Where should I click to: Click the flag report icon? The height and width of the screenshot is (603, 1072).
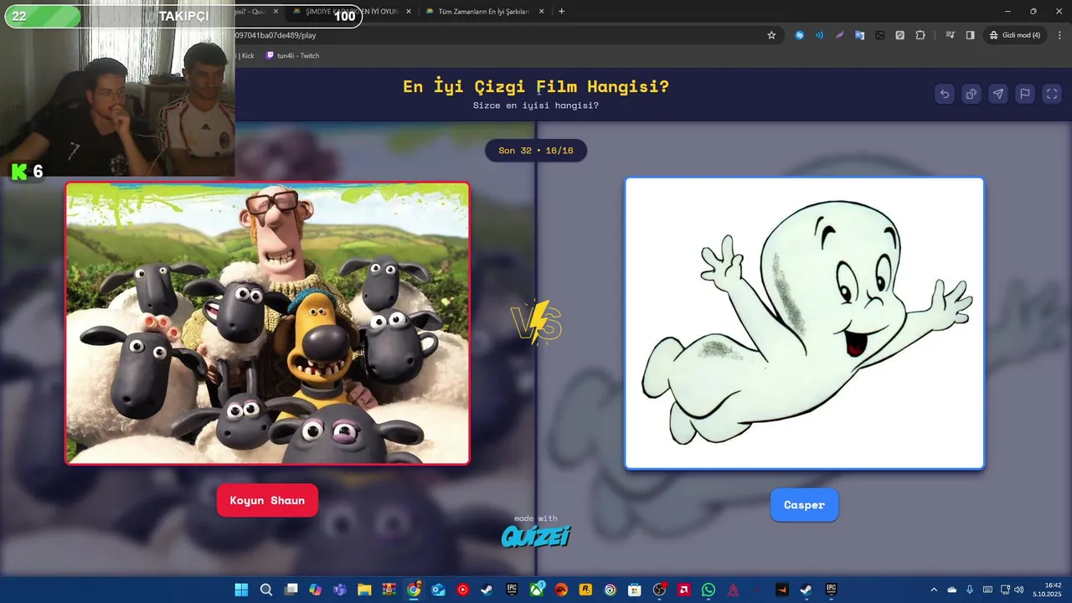[1025, 94]
